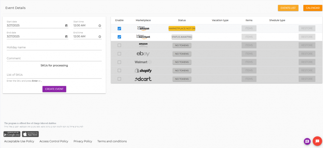Click Restore in 3dcart row
Screen dimensions: 323x148
coord(307,79)
